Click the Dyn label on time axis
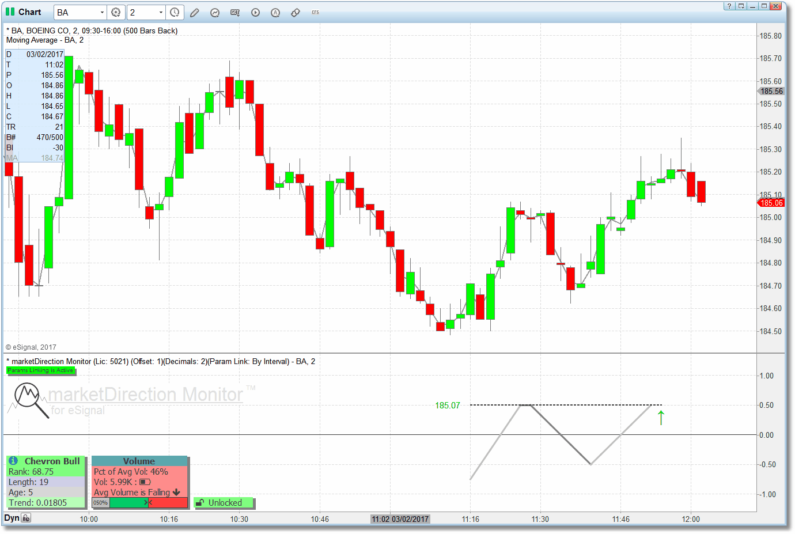The image size is (795, 534). 12,518
